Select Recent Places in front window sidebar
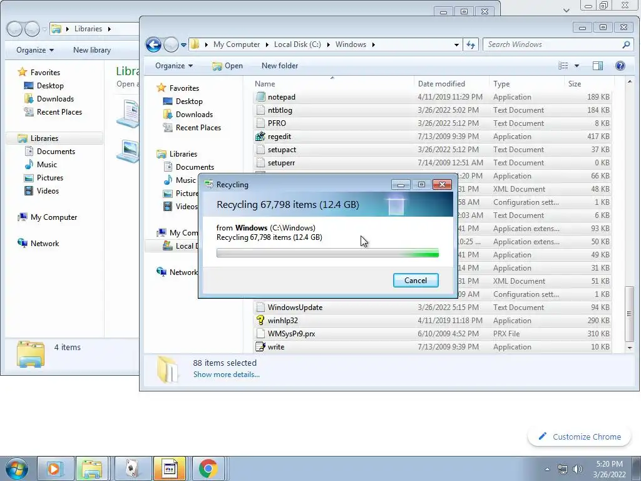 tap(198, 128)
